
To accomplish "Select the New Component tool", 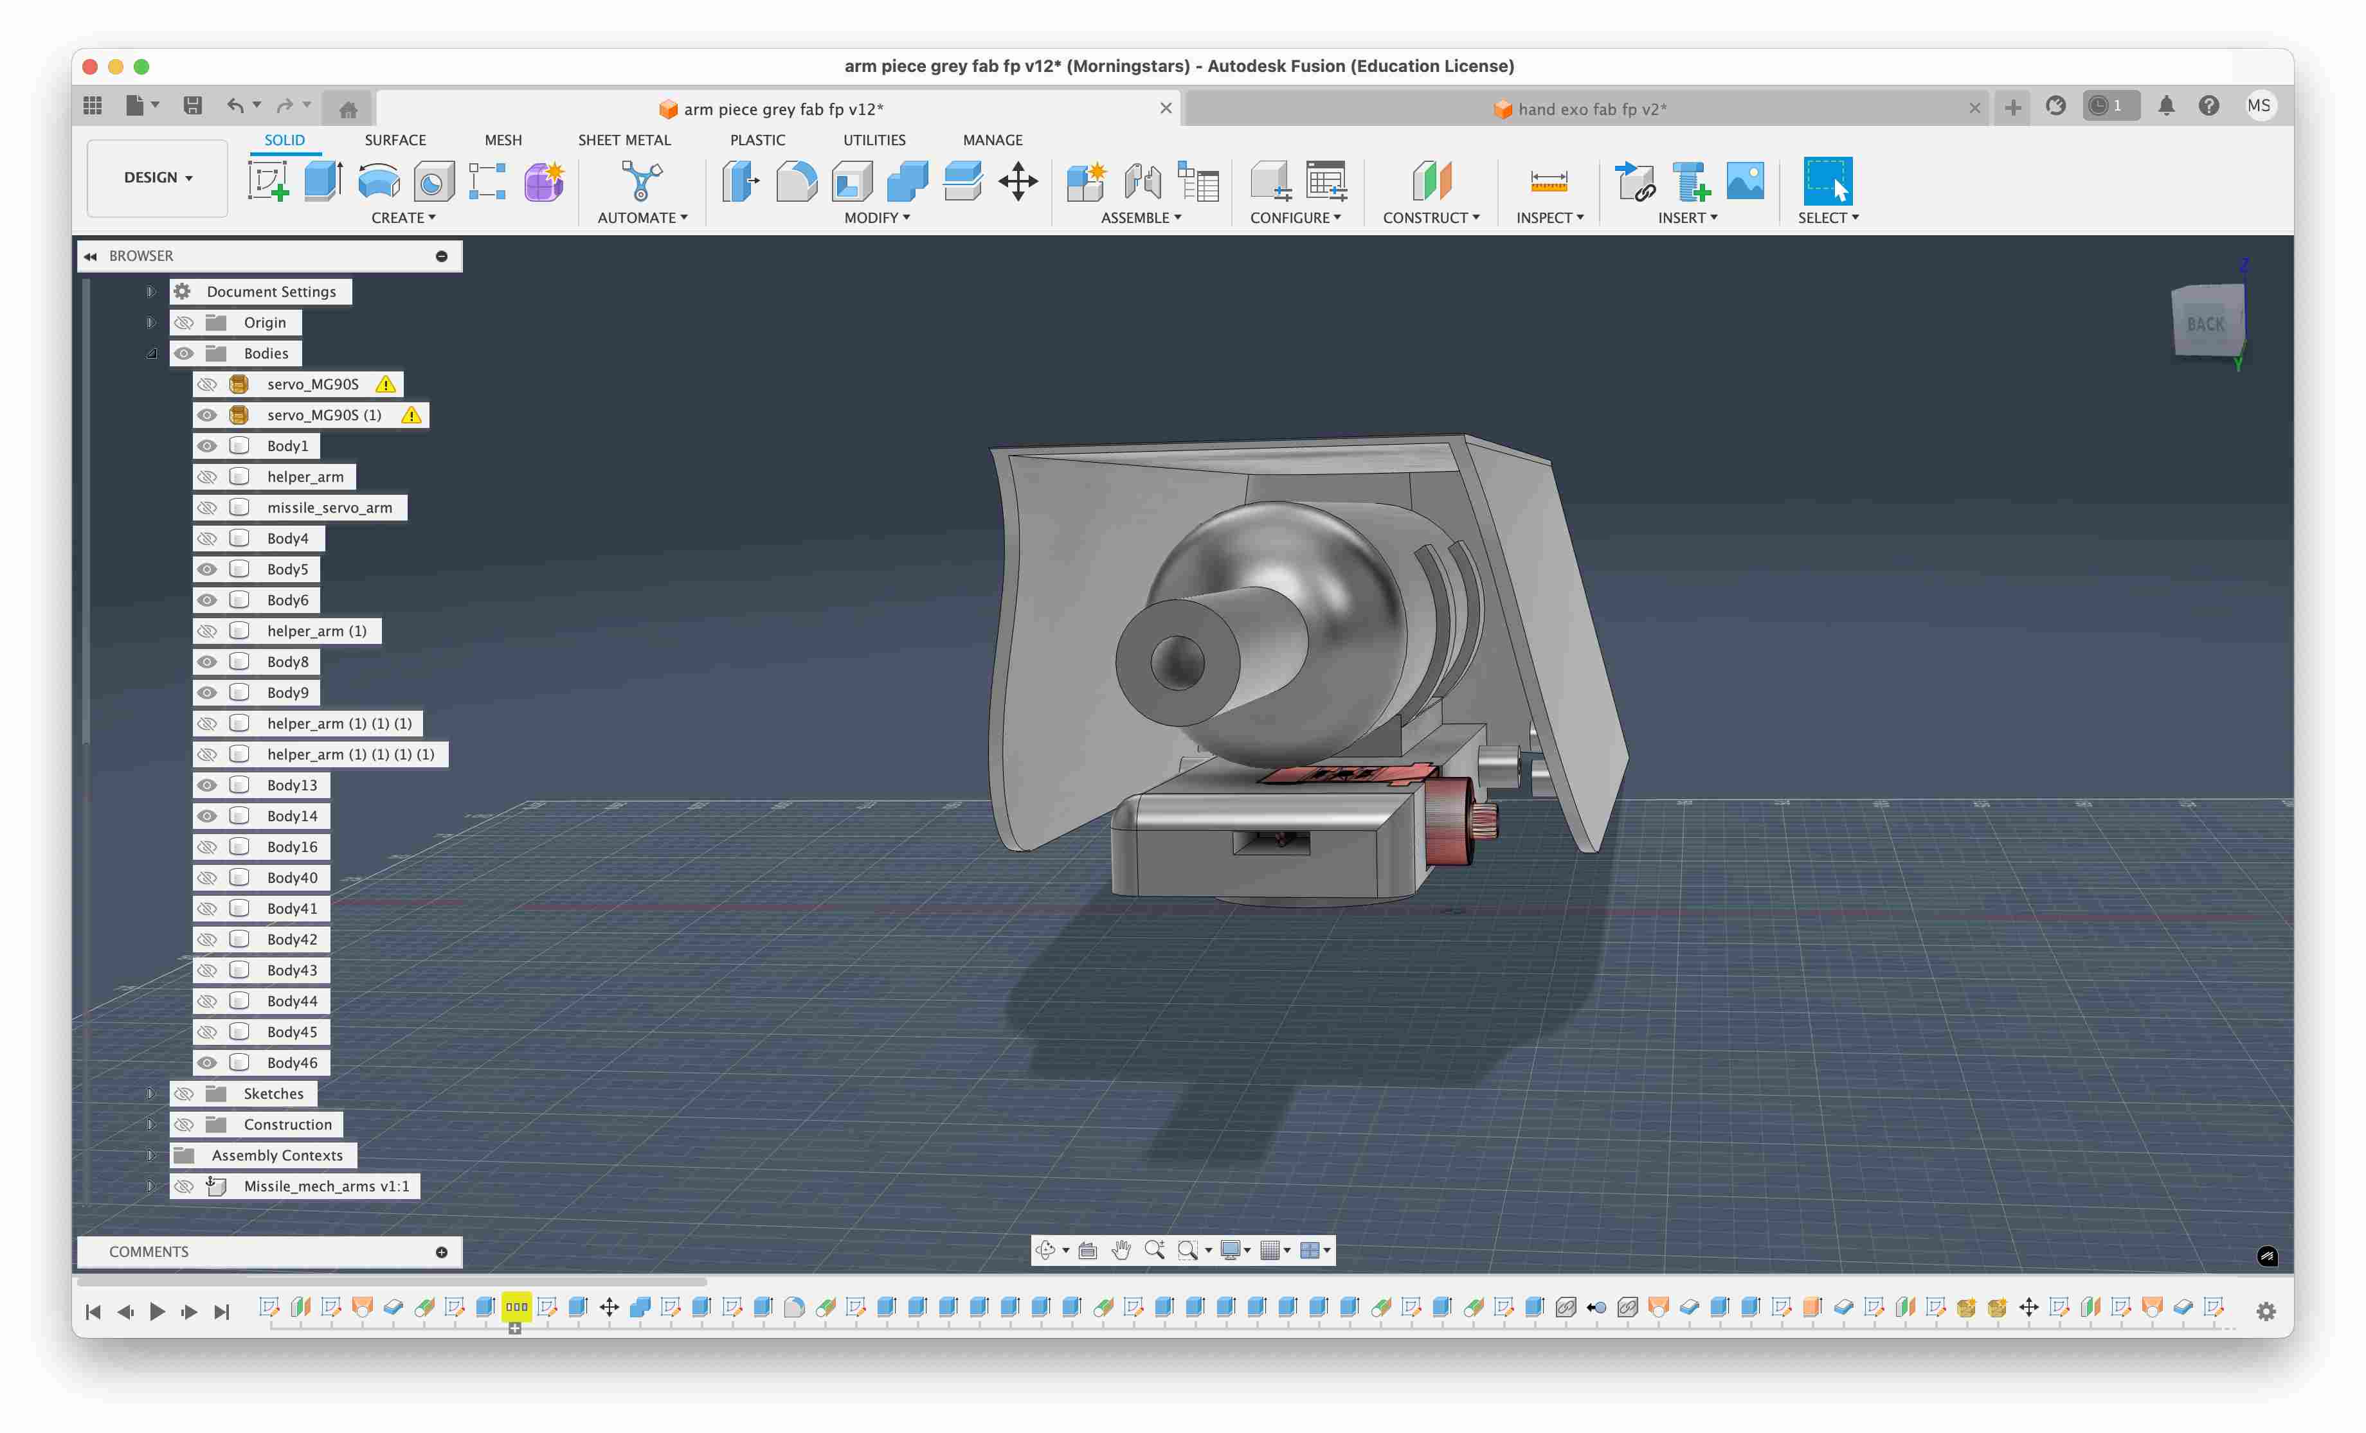I will click(1087, 181).
